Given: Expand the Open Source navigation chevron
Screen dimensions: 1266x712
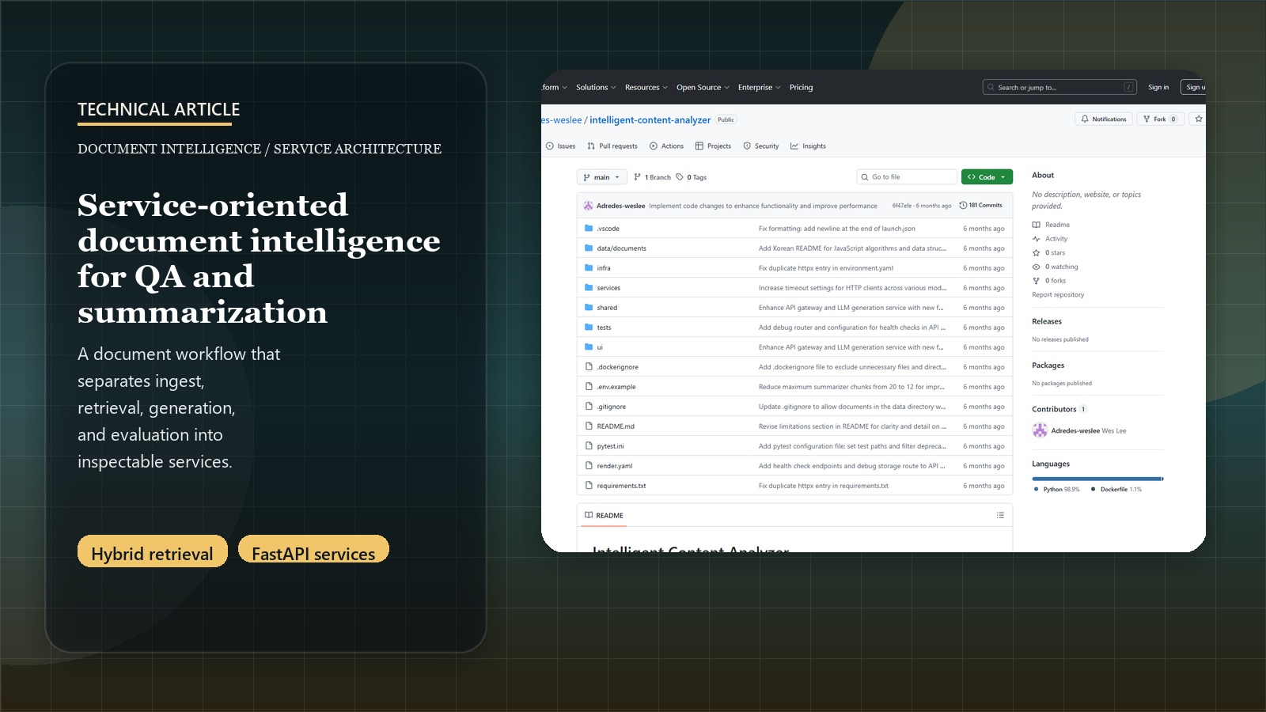Looking at the screenshot, I should 727,87.
